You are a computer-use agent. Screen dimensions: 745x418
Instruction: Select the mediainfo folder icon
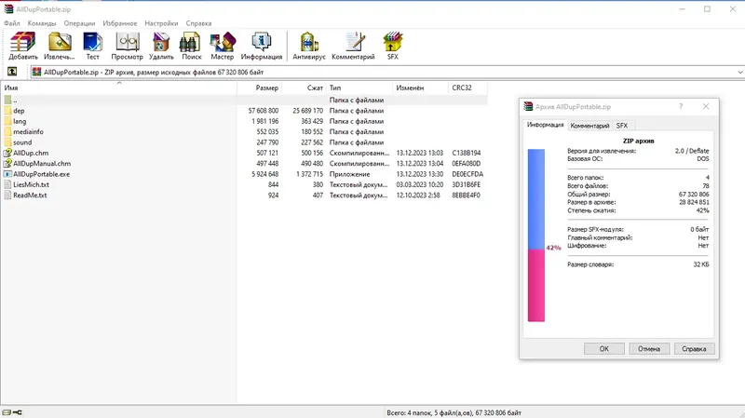(x=8, y=131)
